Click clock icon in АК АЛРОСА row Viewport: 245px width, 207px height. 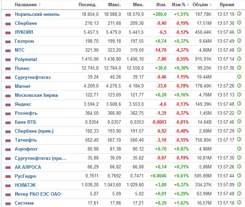[239, 166]
